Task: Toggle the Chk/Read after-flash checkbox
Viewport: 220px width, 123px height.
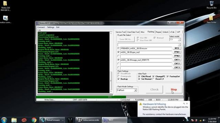Action: (139, 77)
